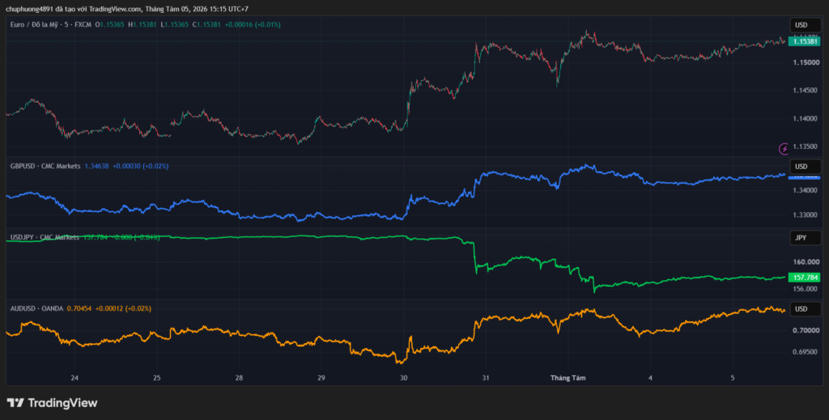Click the purple lightning bolt icon
This screenshot has width=829, height=420.
coord(784,149)
